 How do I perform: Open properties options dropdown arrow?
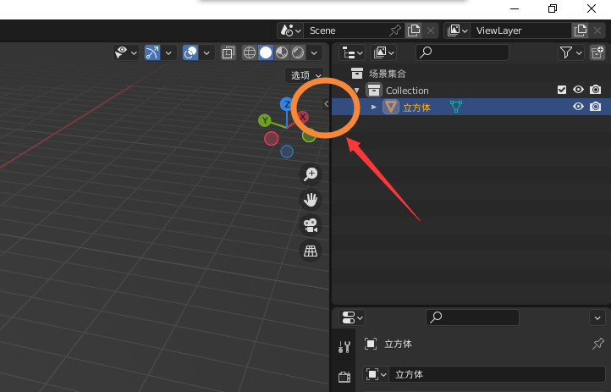click(597, 318)
